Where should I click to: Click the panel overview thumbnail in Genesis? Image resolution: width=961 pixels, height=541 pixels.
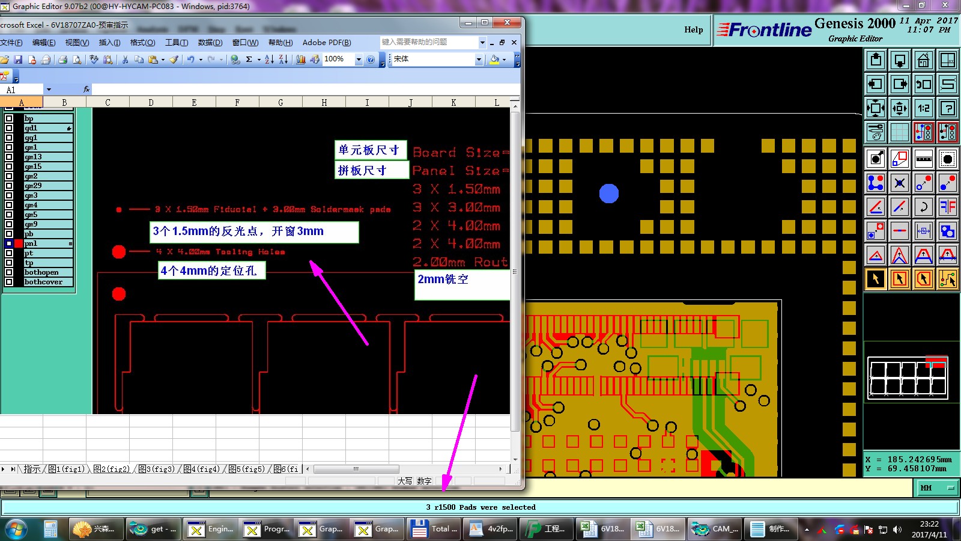click(x=908, y=378)
